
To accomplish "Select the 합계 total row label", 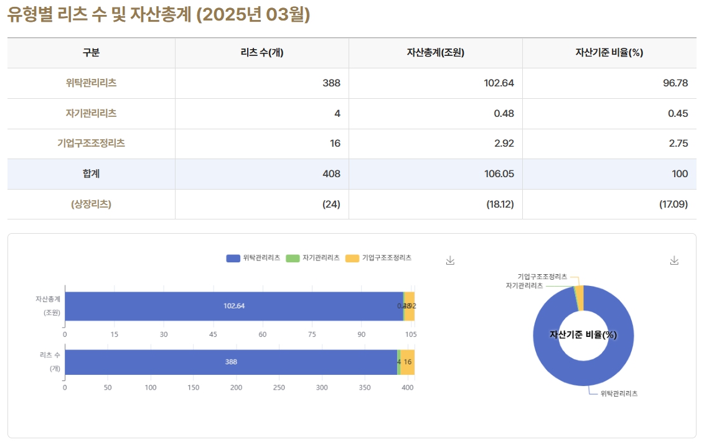I will (x=91, y=174).
